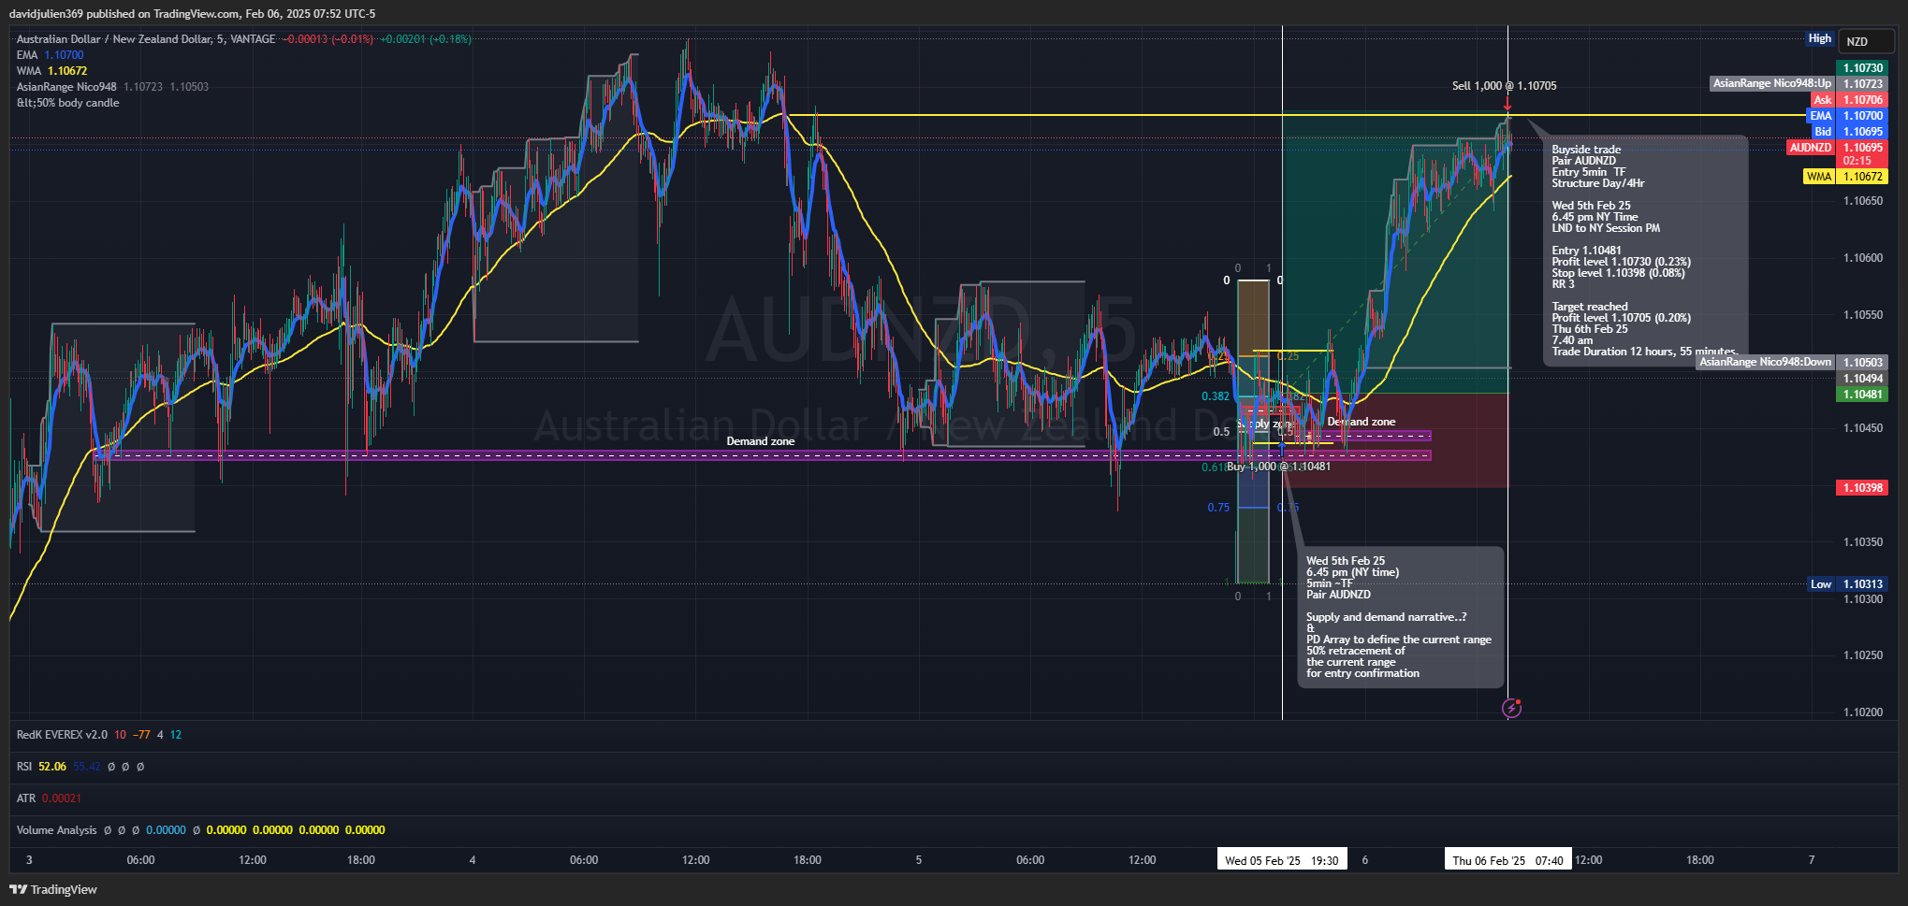Click the red 1.10398 stop level tag
This screenshot has width=1908, height=906.
coord(1863,488)
